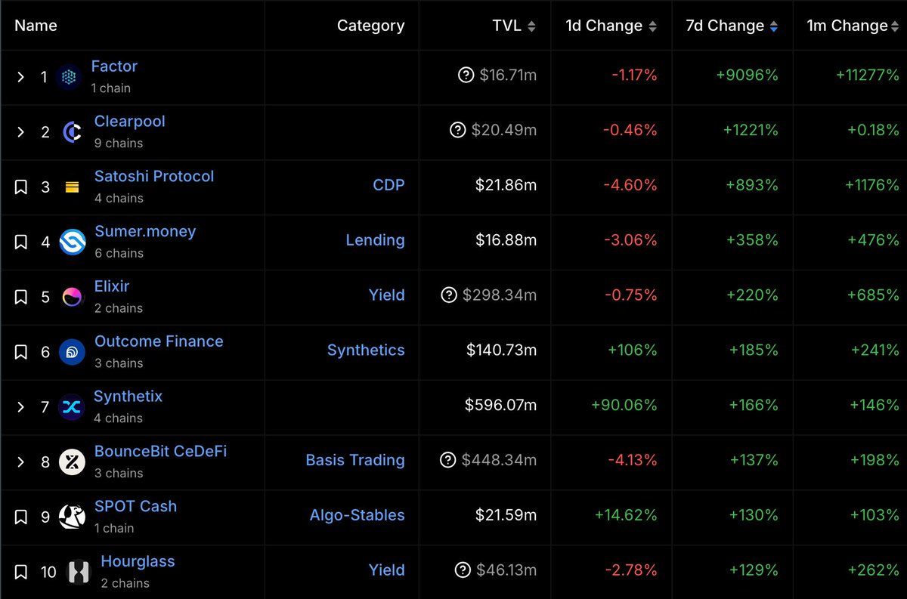Toggle bookmark for Outcome Finance

tap(21, 352)
